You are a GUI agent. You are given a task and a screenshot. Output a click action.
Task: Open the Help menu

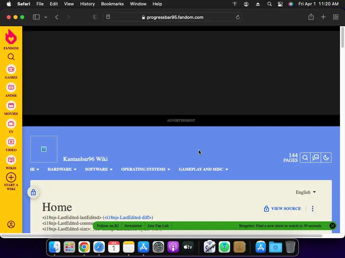tap(157, 4)
